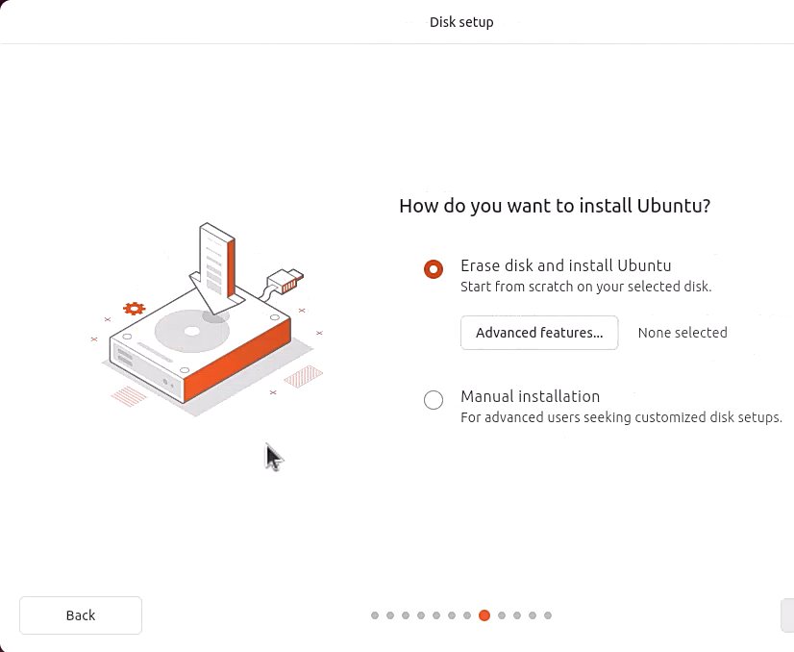Click the install Ubuntu question heading

(555, 205)
